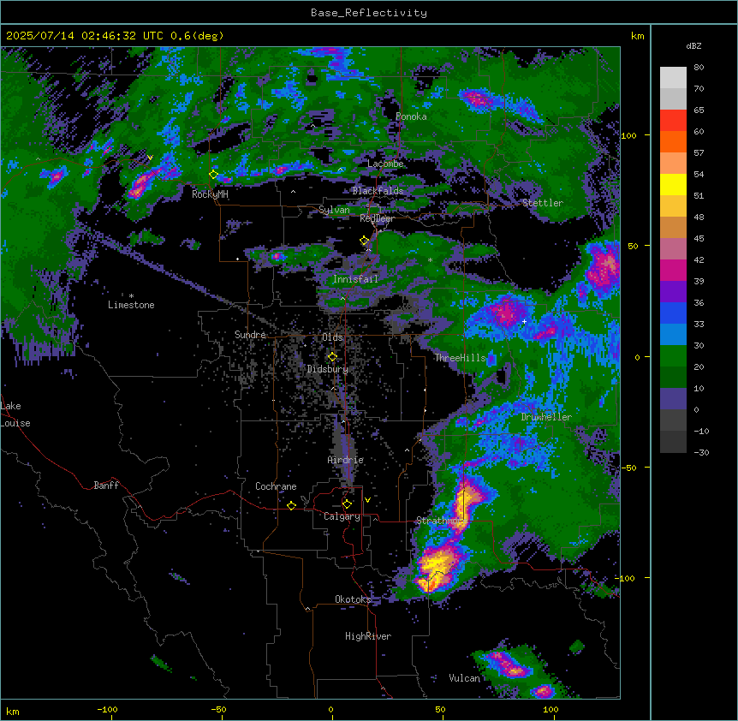Click the -30 value at legend bottom
The height and width of the screenshot is (721, 738).
(x=701, y=452)
